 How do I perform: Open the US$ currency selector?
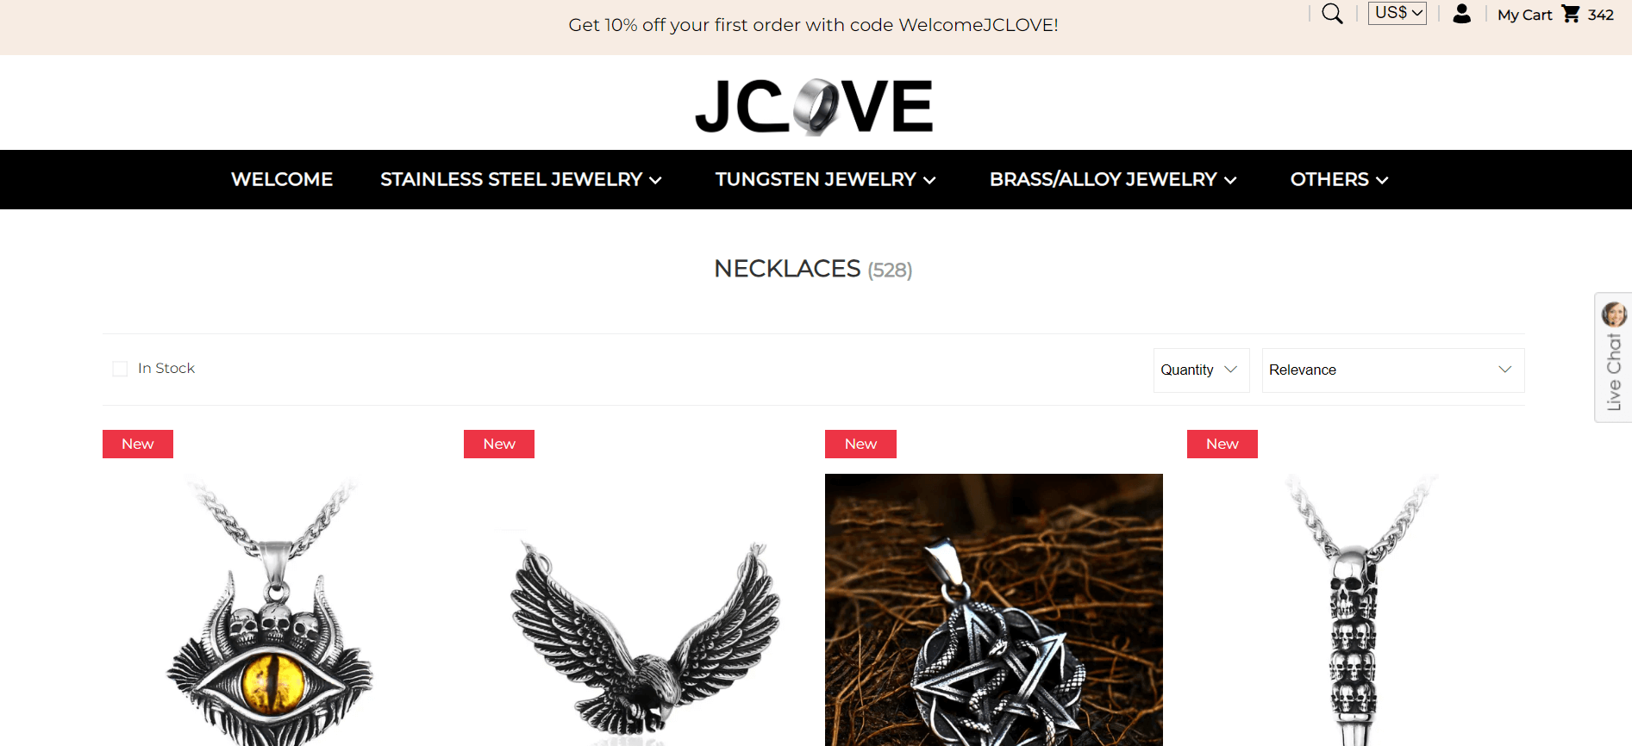[1398, 13]
